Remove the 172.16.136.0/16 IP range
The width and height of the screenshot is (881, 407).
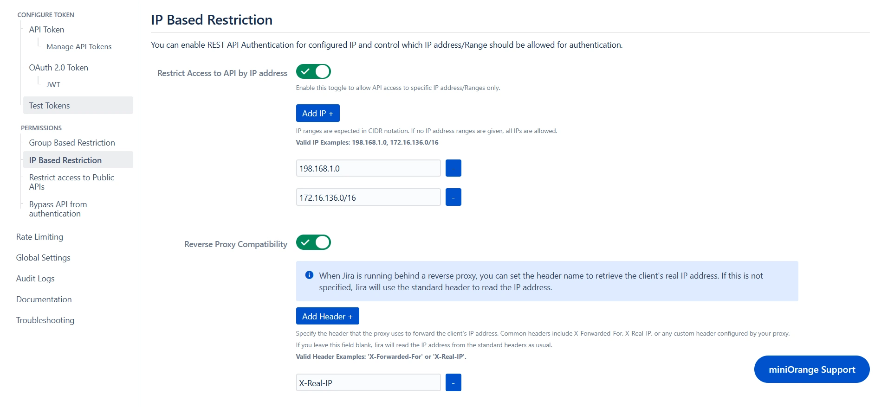tap(453, 197)
